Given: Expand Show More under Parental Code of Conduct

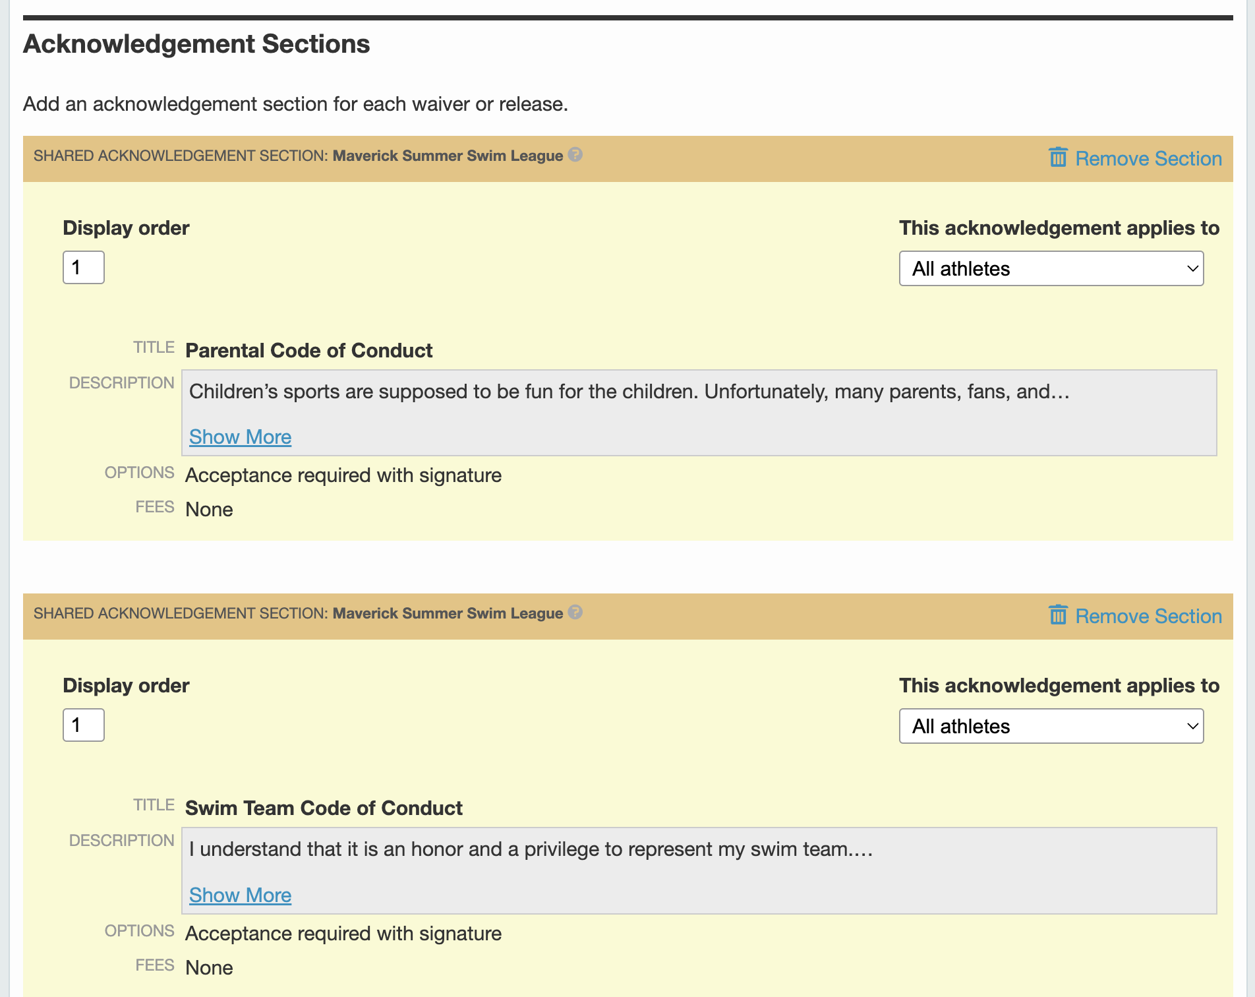Looking at the screenshot, I should point(239,437).
